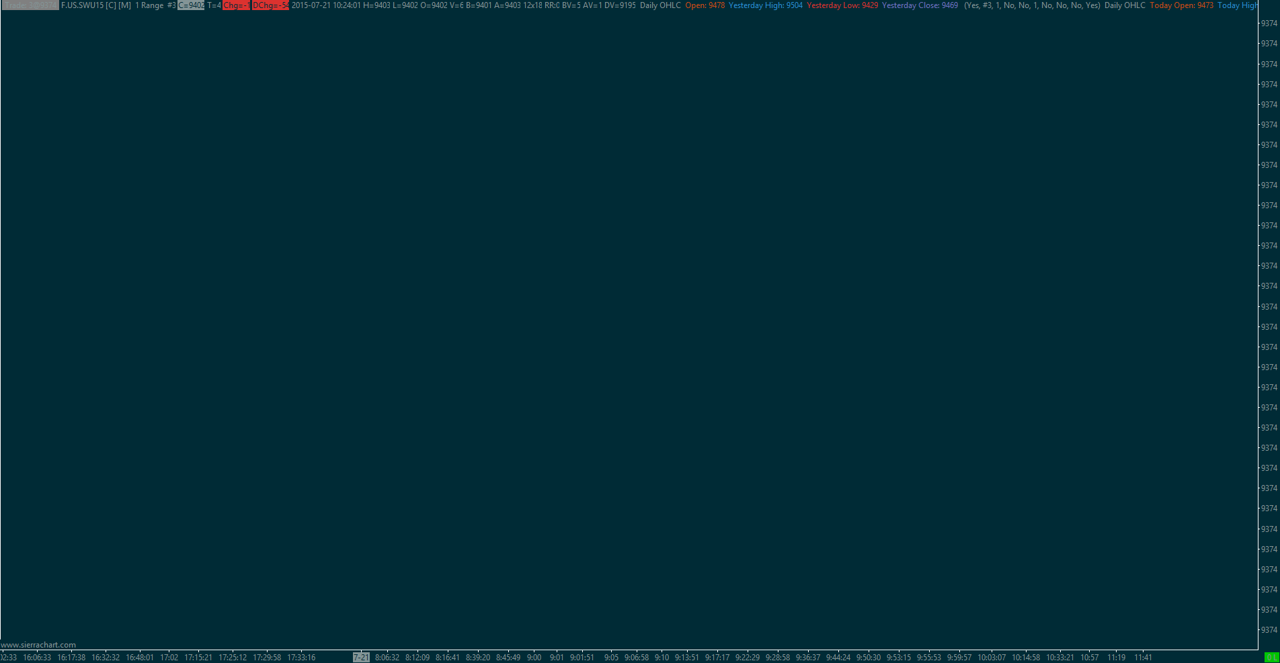Image resolution: width=1280 pixels, height=663 pixels.
Task: Click the 17:33:16 time axis label
Action: point(301,658)
